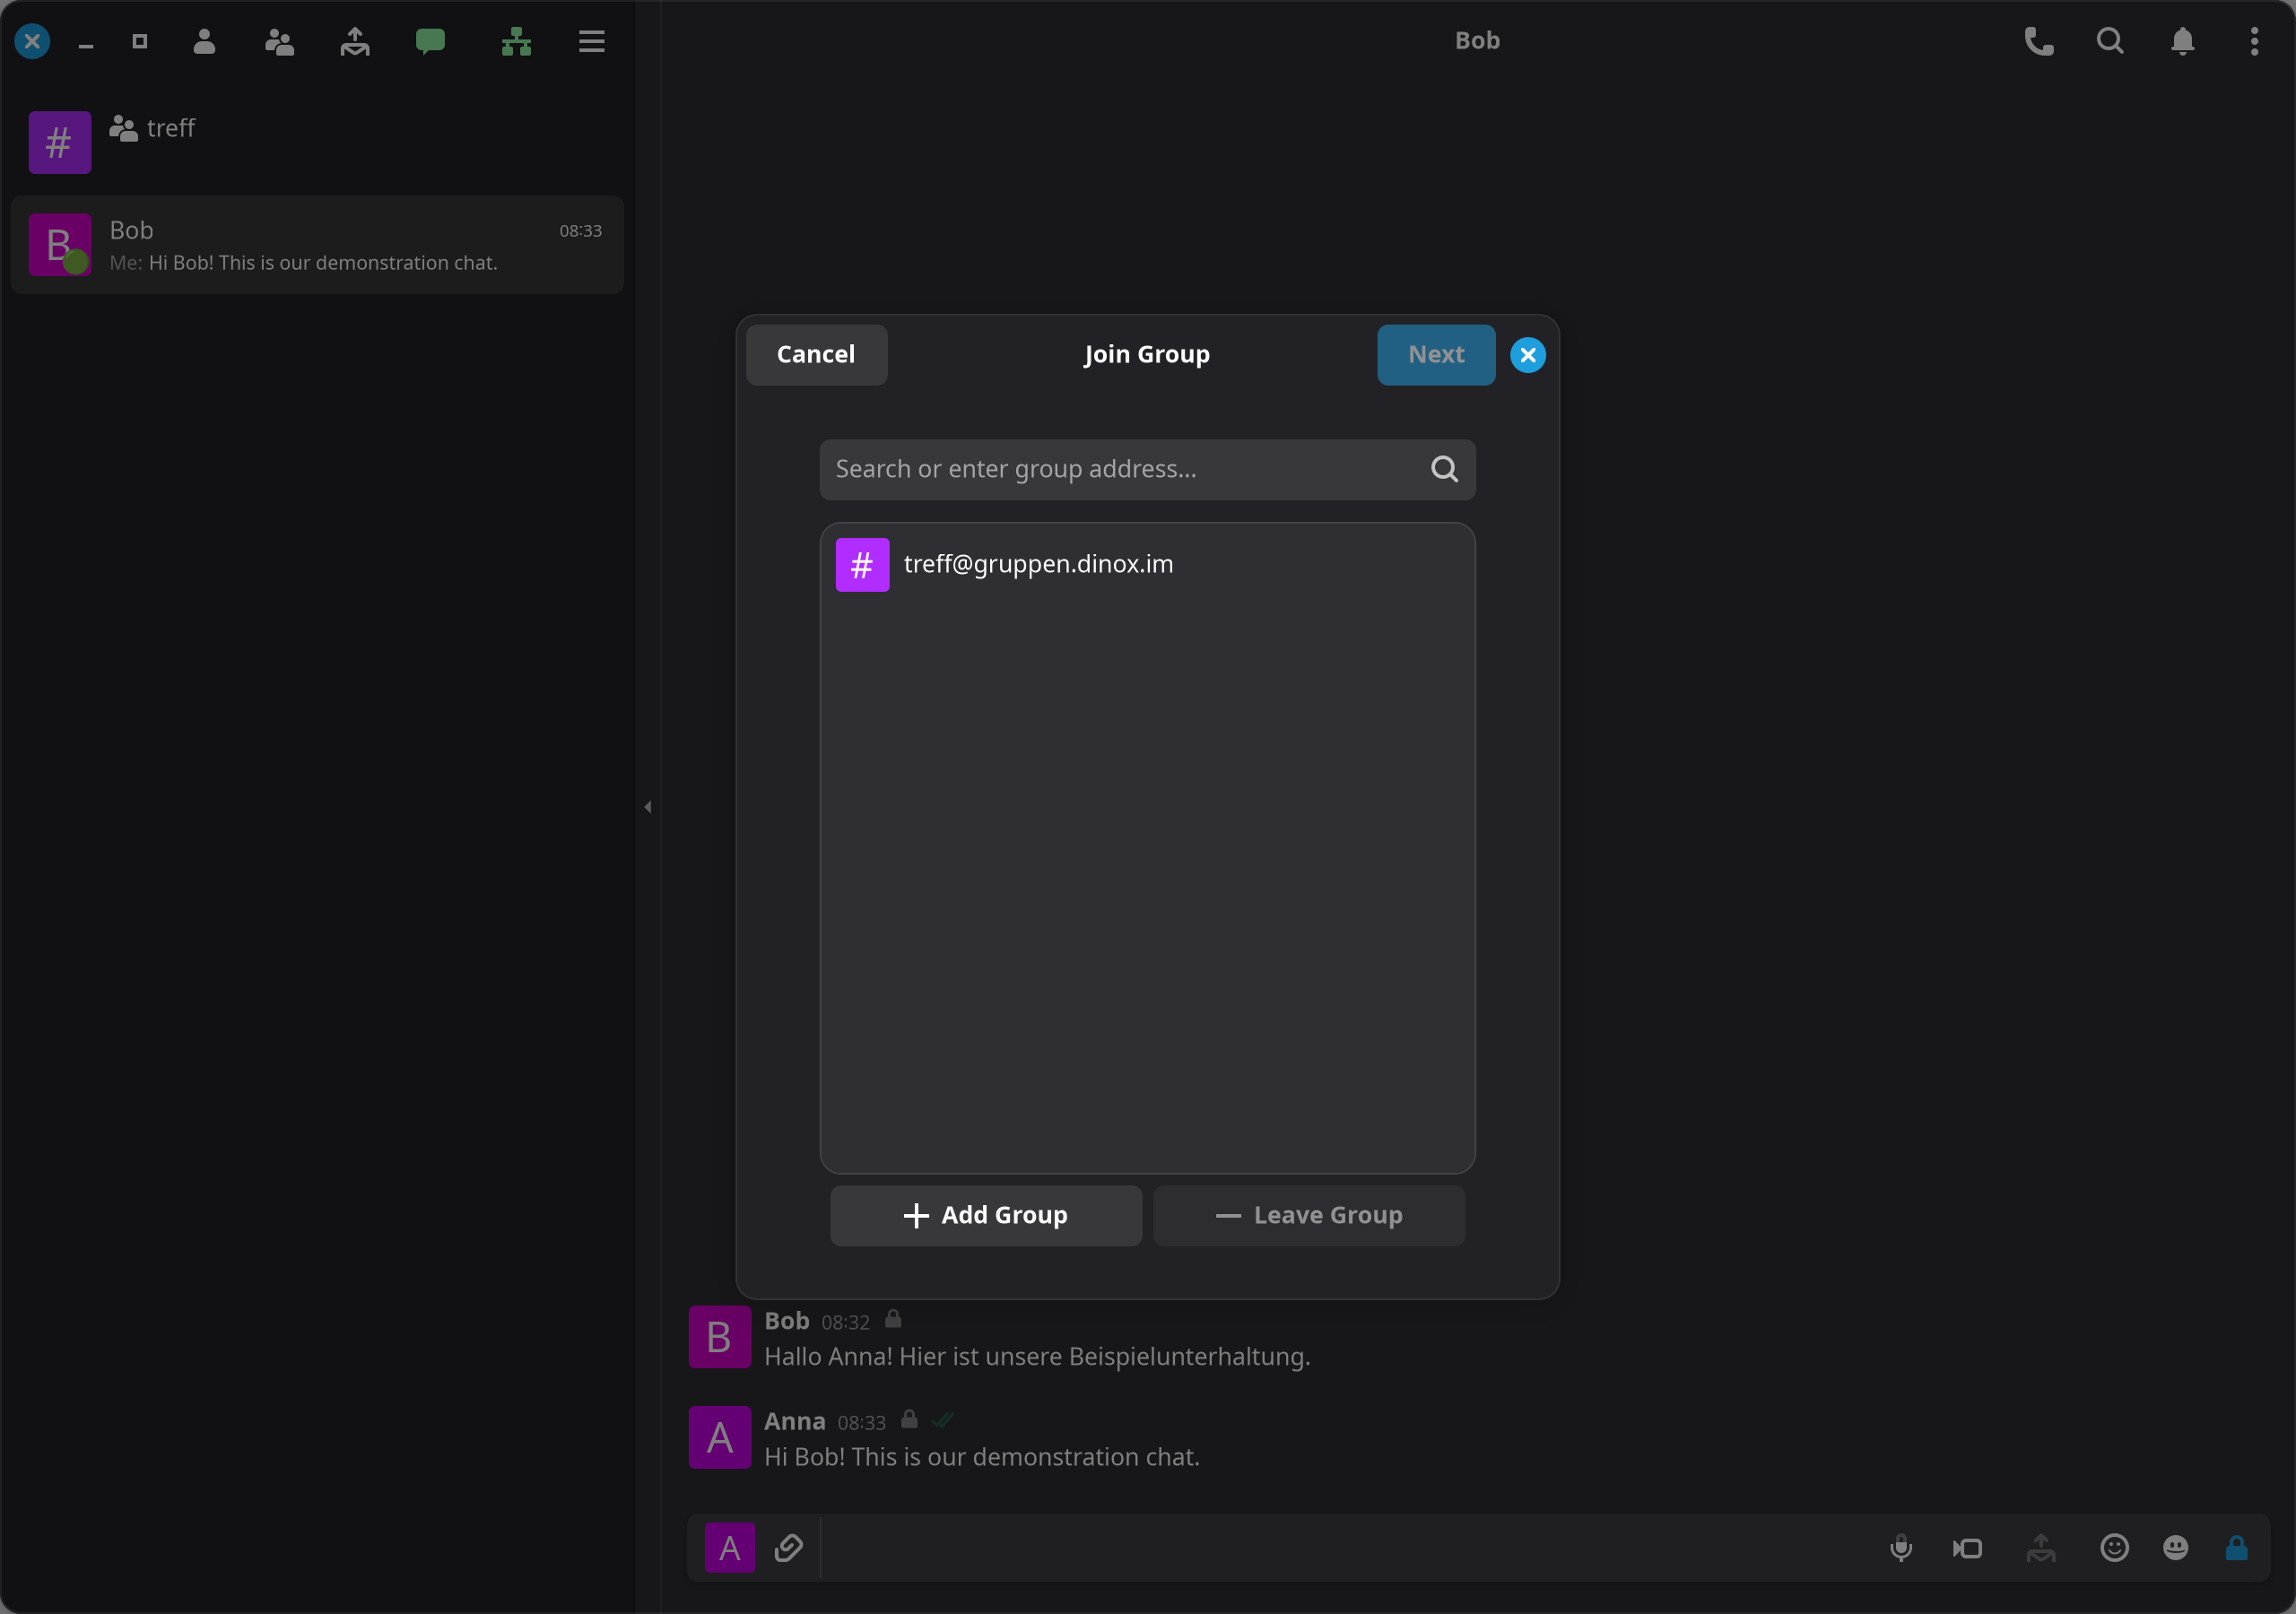Start a call with phone icon
The height and width of the screenshot is (1614, 2296).
[x=2039, y=41]
